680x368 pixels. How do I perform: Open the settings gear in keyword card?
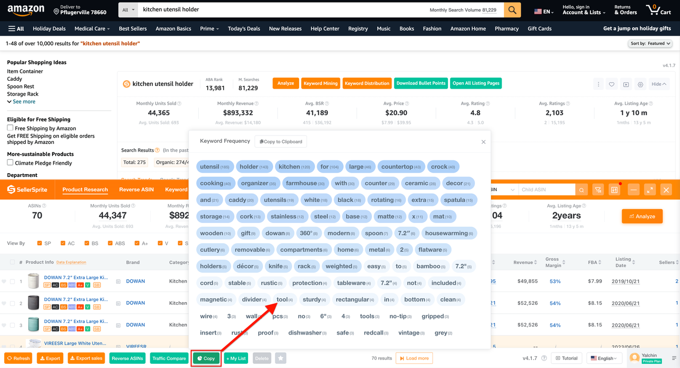point(641,84)
